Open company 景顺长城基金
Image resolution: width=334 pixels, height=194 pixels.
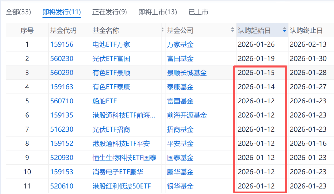(187, 73)
